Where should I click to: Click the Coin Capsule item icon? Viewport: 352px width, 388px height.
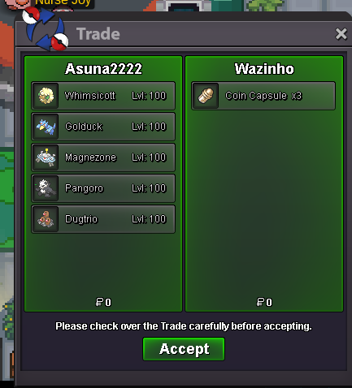point(206,96)
